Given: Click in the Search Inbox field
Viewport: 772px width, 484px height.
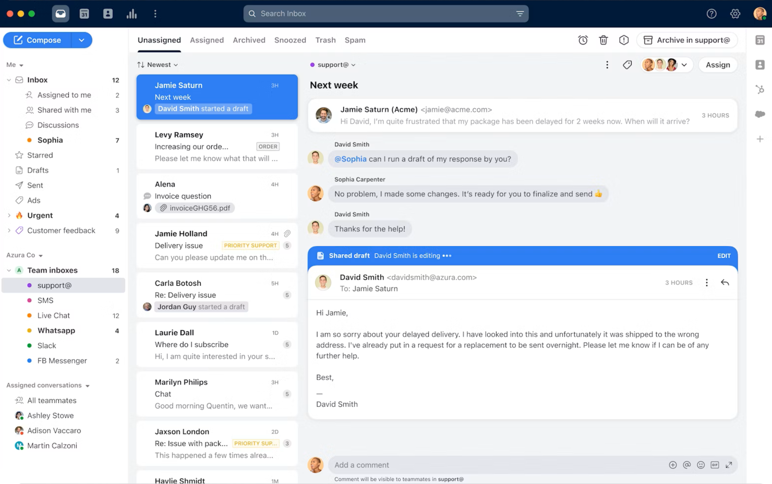Looking at the screenshot, I should [386, 14].
